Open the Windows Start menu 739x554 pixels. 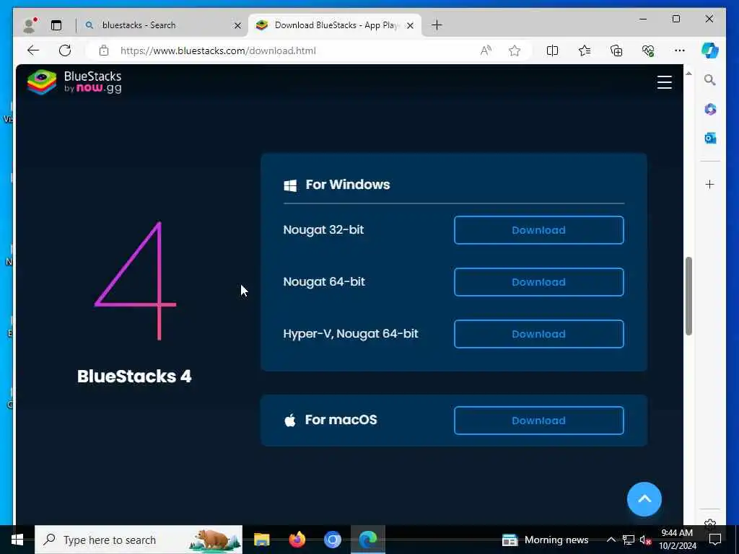[x=17, y=540]
